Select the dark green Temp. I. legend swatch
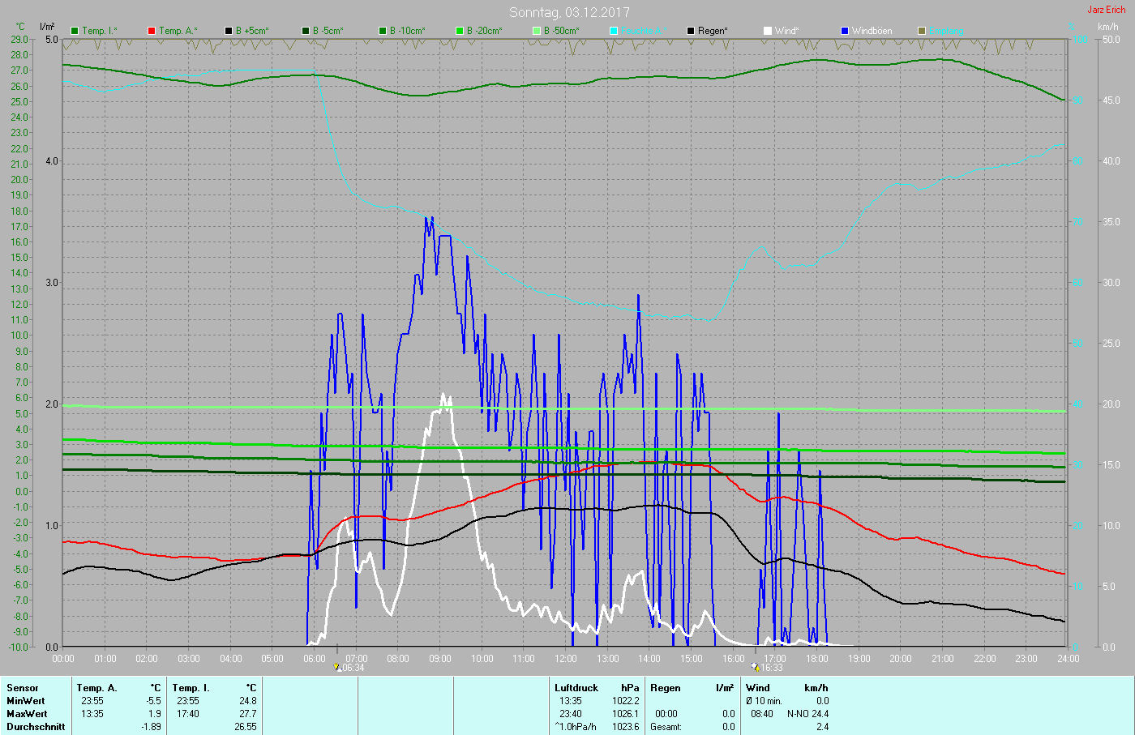 click(75, 31)
